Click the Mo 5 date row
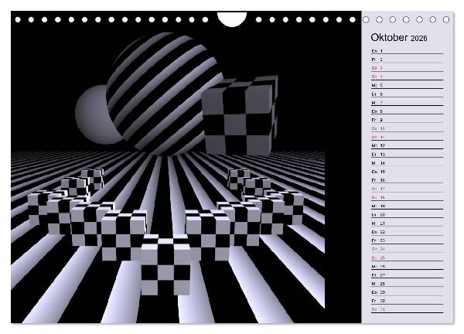The image size is (464, 334). pyautogui.click(x=408, y=86)
